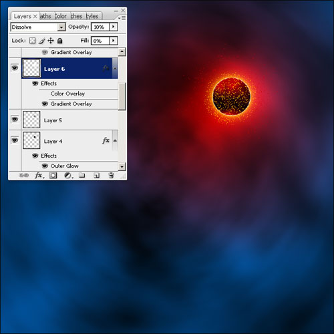Click the link layers icon
The height and width of the screenshot is (334, 334).
click(x=24, y=176)
